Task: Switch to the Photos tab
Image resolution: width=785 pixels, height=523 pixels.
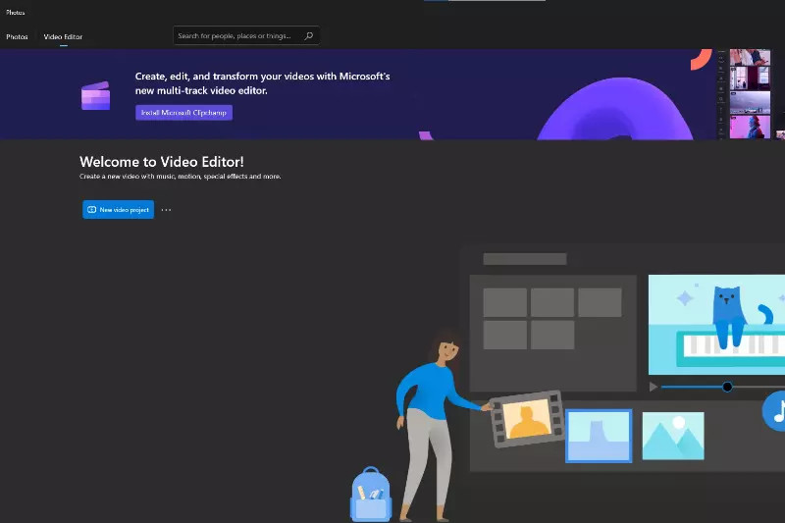Action: tap(17, 36)
